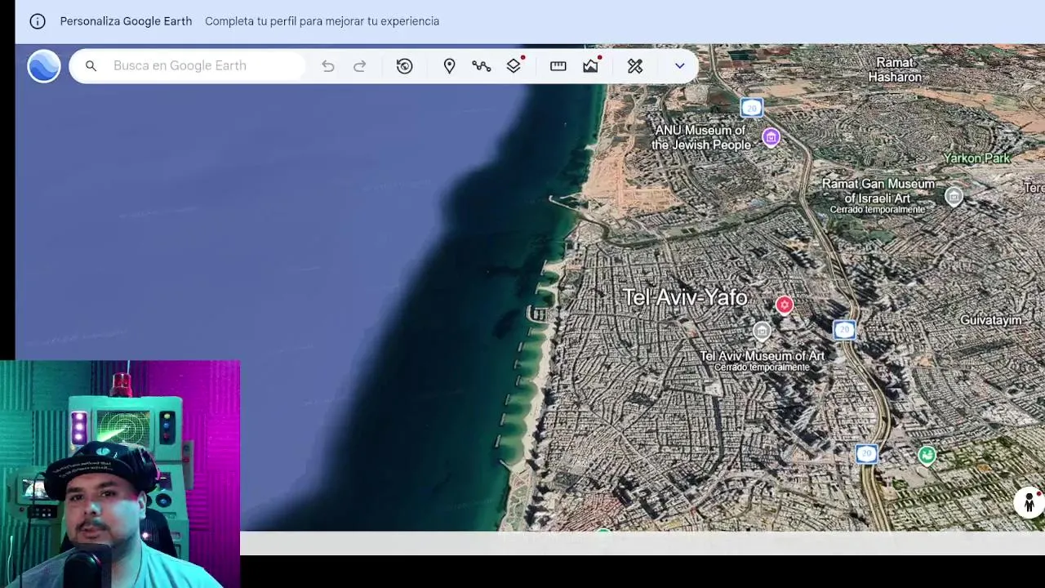Click Personaliza Google Earth banner title
The width and height of the screenshot is (1045, 588).
[x=126, y=21]
